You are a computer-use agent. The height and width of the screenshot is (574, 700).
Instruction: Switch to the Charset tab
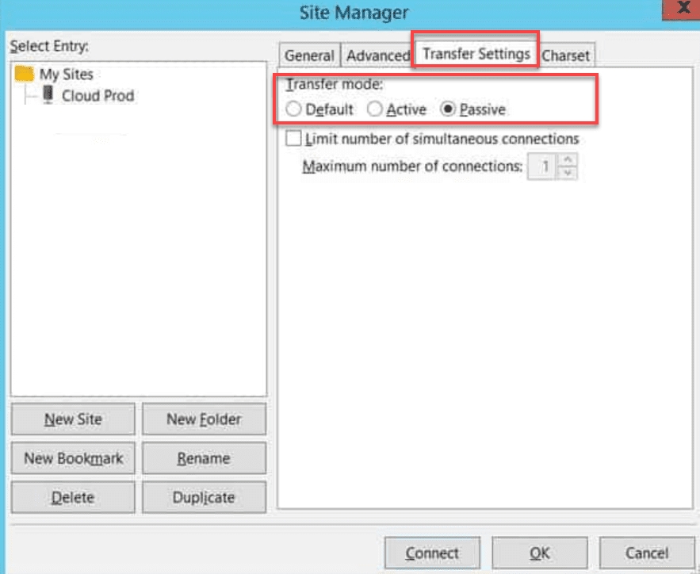coord(566,55)
